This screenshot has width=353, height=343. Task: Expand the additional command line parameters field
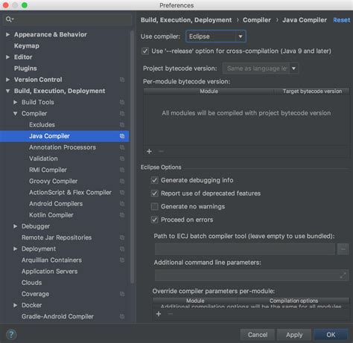(343, 275)
